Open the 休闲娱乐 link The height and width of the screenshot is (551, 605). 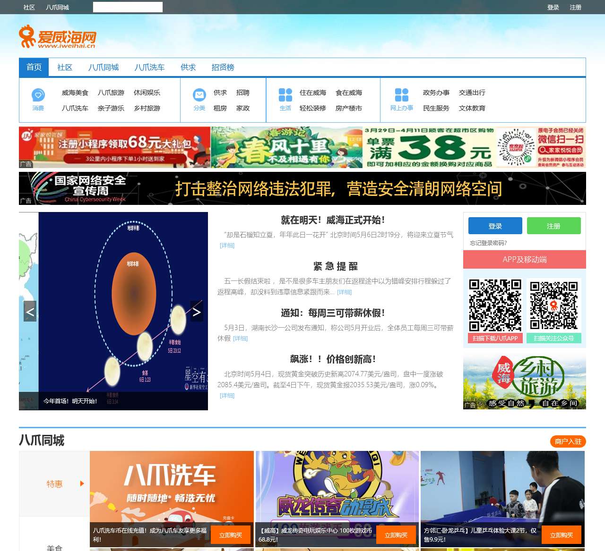(x=147, y=93)
